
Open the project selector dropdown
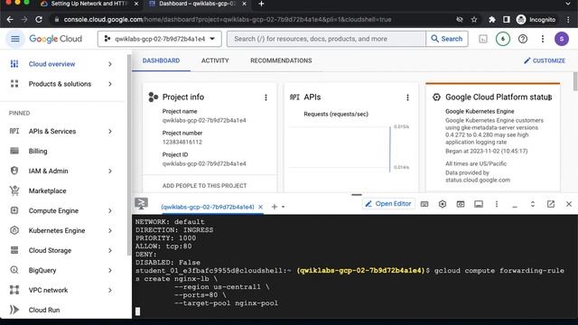(160, 39)
